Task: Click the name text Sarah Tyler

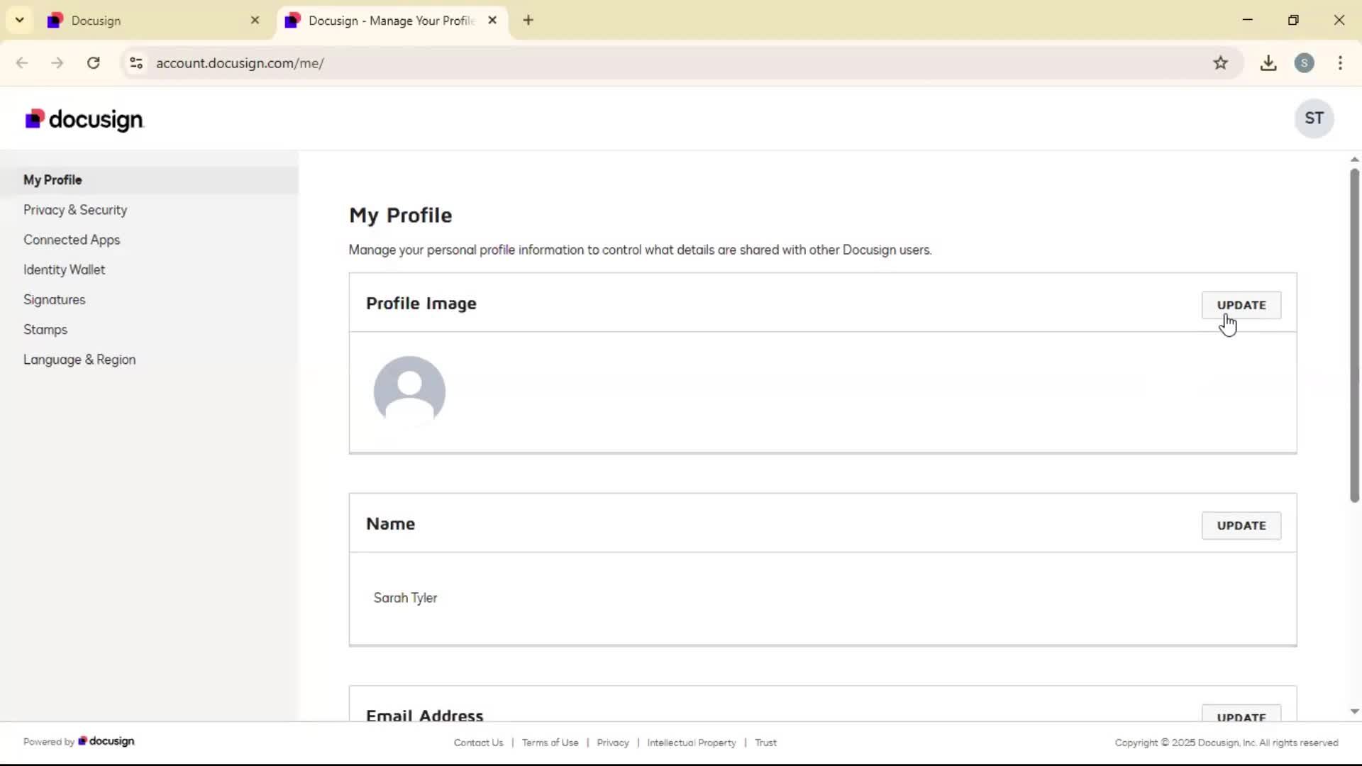Action: pyautogui.click(x=405, y=598)
